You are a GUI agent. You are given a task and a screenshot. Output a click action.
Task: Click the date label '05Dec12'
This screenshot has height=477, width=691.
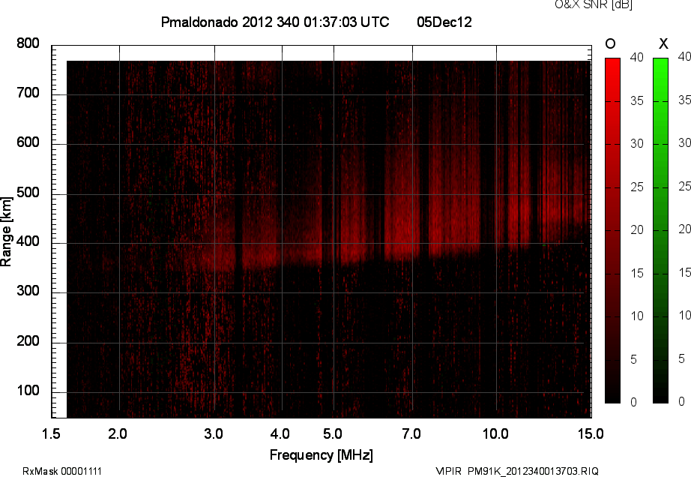[x=444, y=22]
